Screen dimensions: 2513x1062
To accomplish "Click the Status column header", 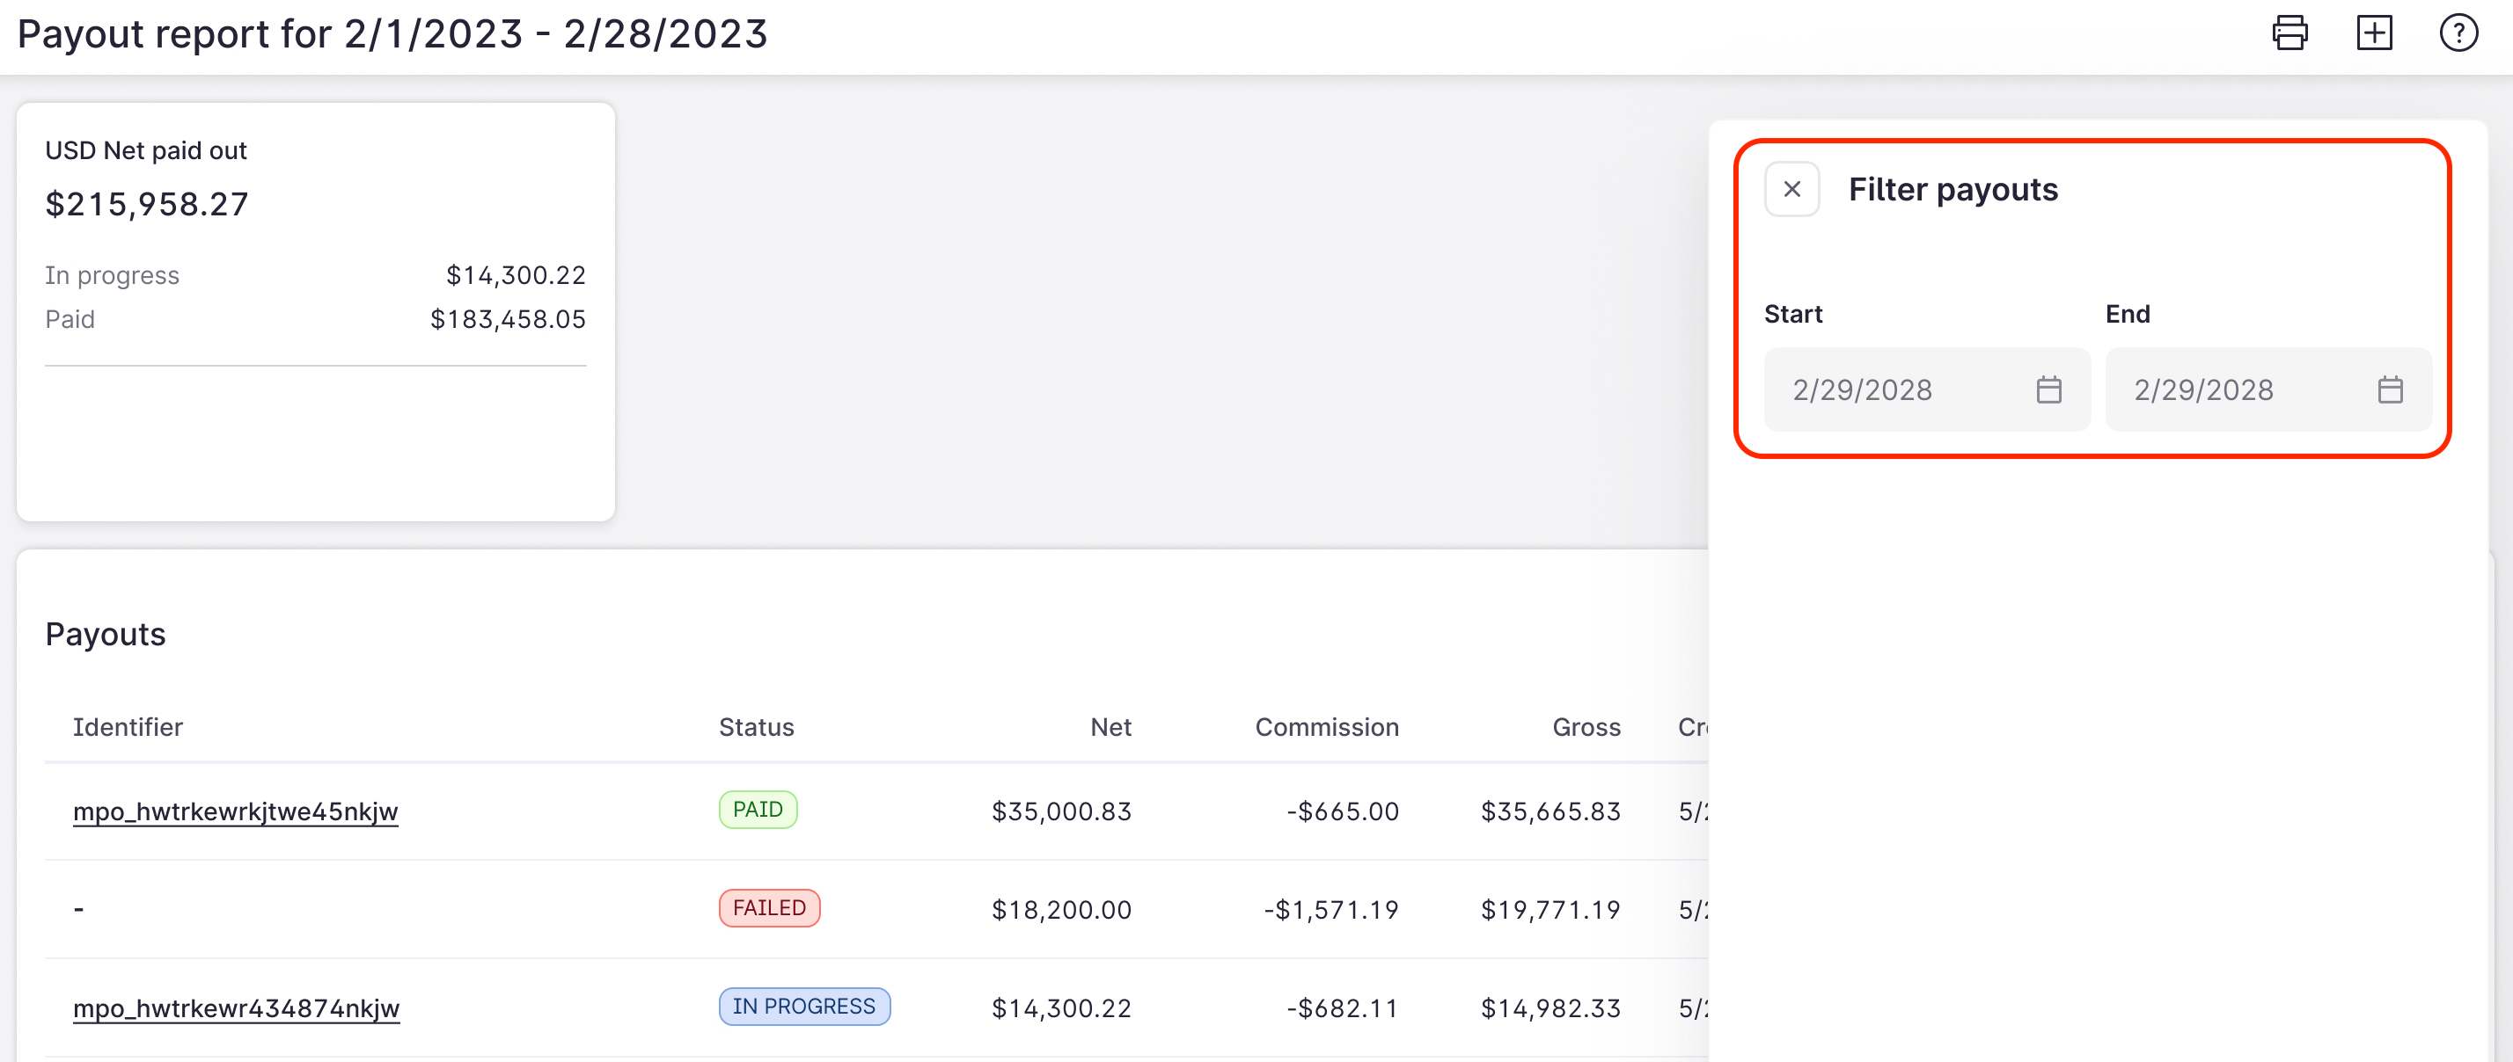I will (x=756, y=726).
